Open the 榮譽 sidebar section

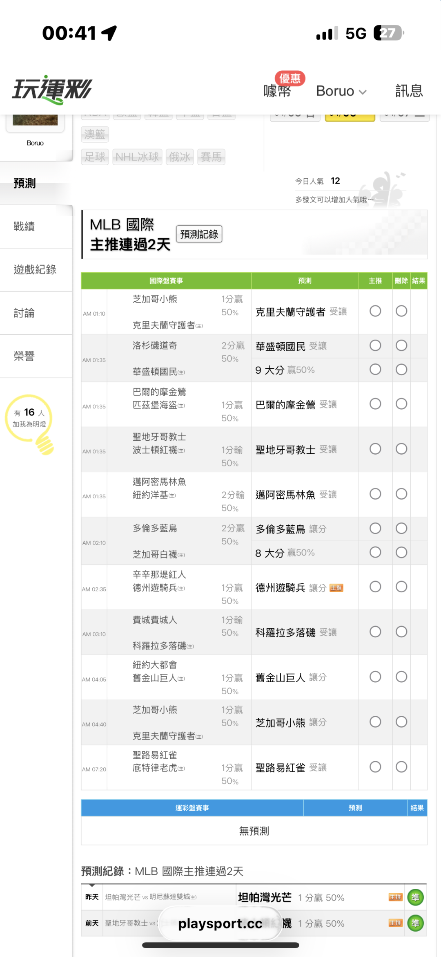(24, 356)
